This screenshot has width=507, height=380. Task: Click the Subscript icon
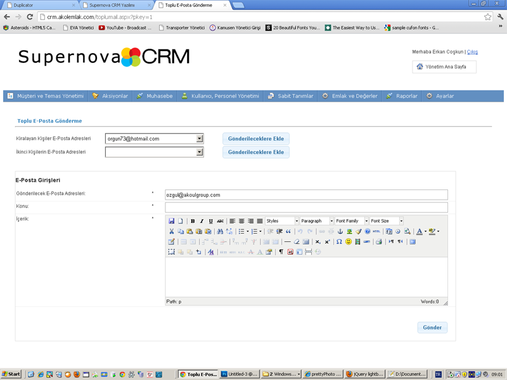click(318, 242)
